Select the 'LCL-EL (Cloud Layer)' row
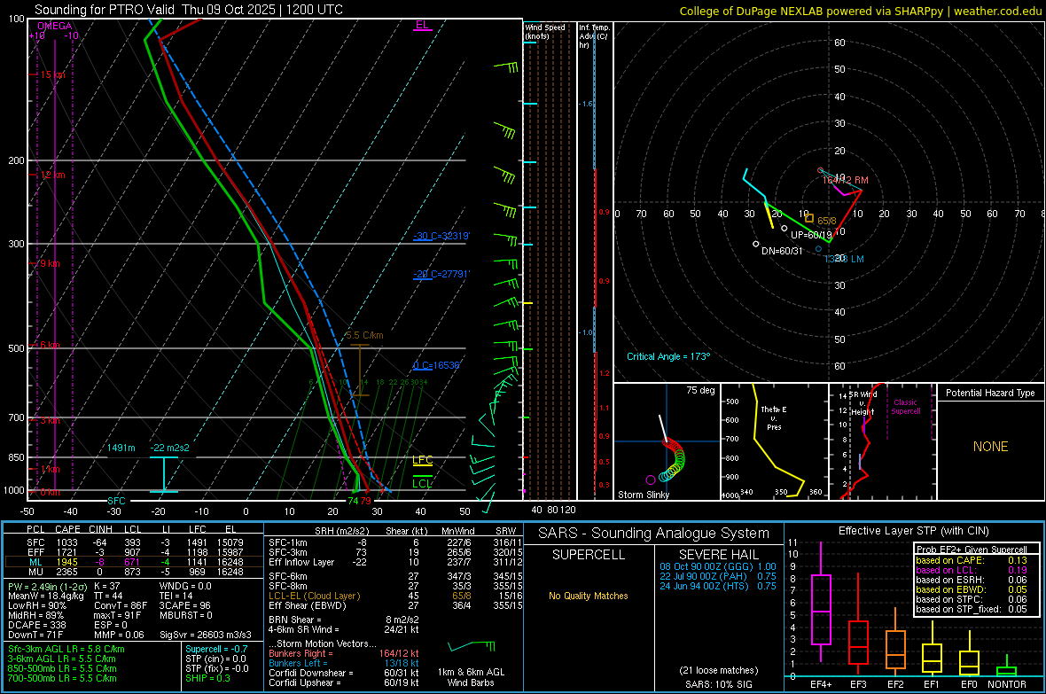The width and height of the screenshot is (1046, 694). [395, 596]
